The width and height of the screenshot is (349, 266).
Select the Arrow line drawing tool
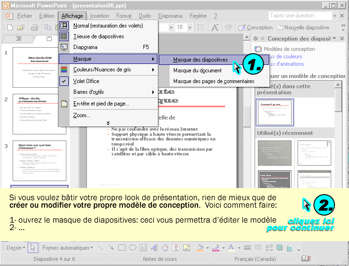111,247
